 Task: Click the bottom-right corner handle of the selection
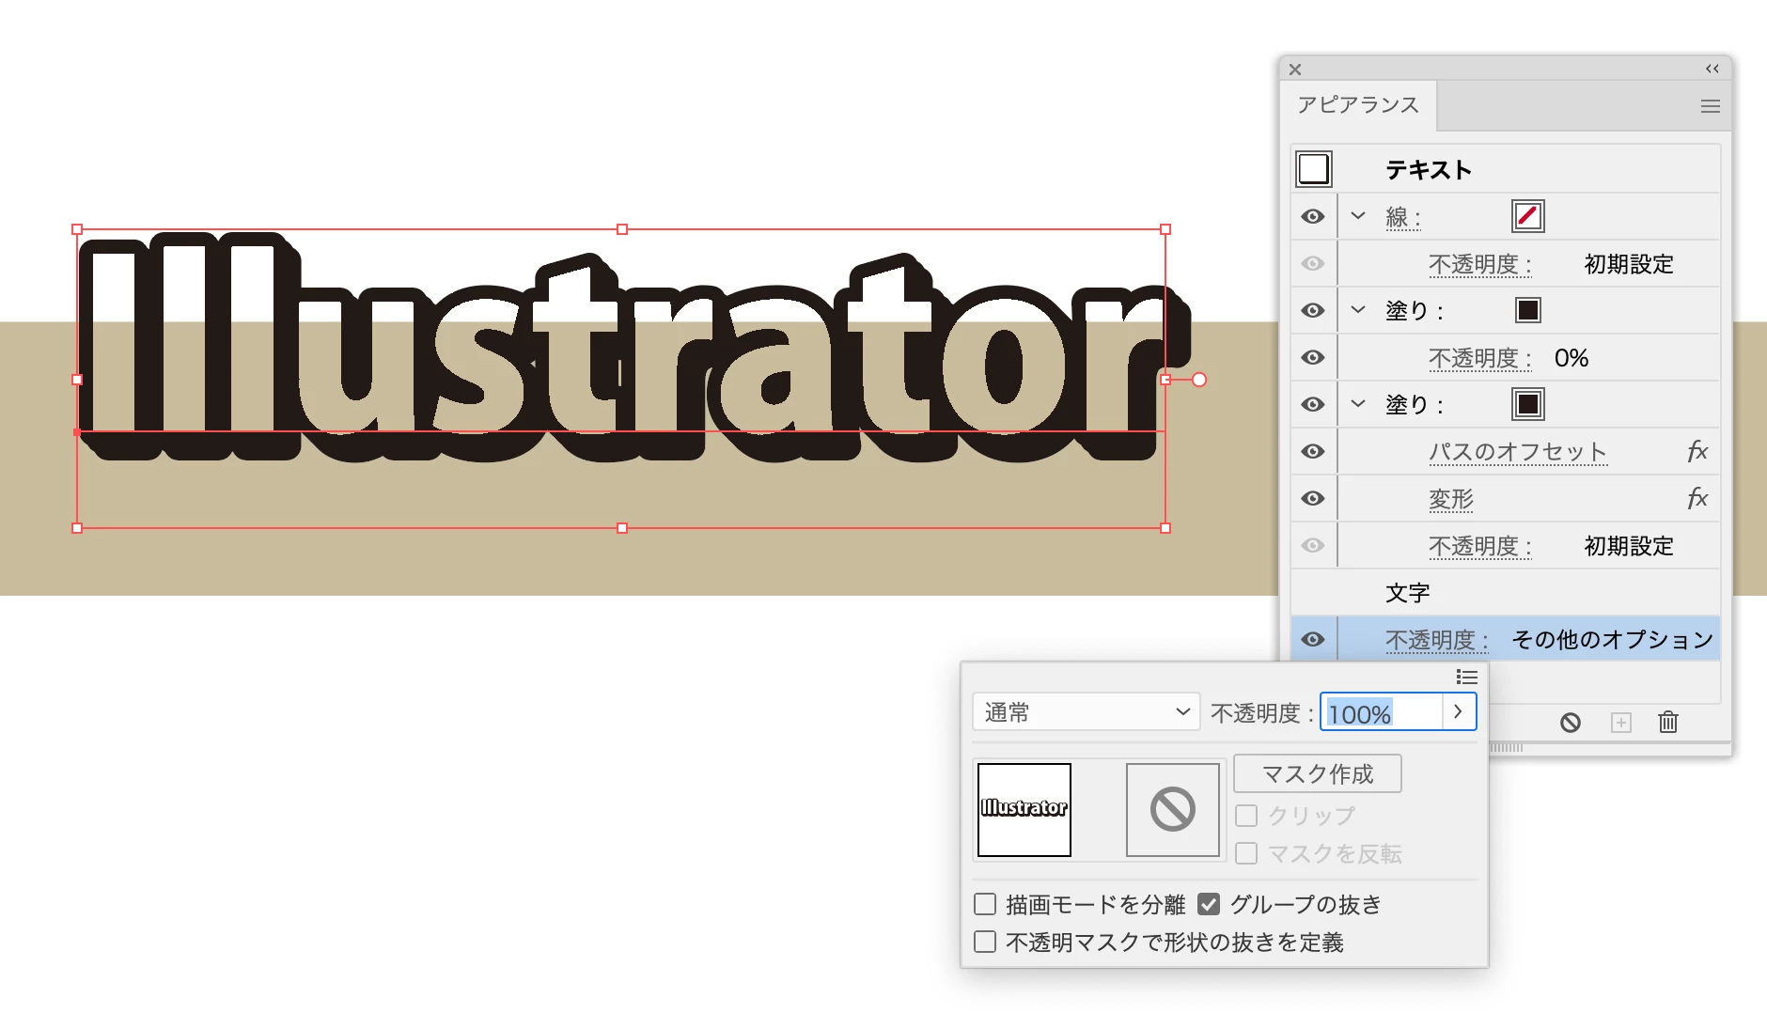pos(1165,528)
